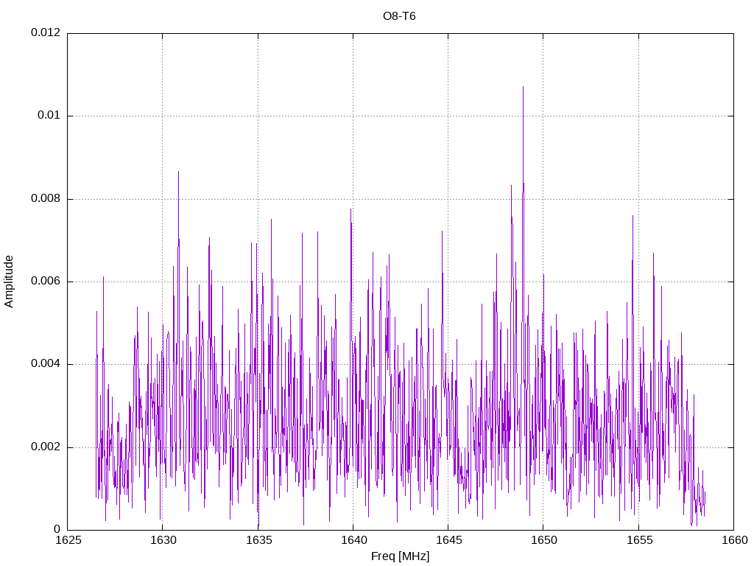The width and height of the screenshot is (754, 566).
Task: Click the 0.012 y-axis tick label
Action: click(46, 32)
